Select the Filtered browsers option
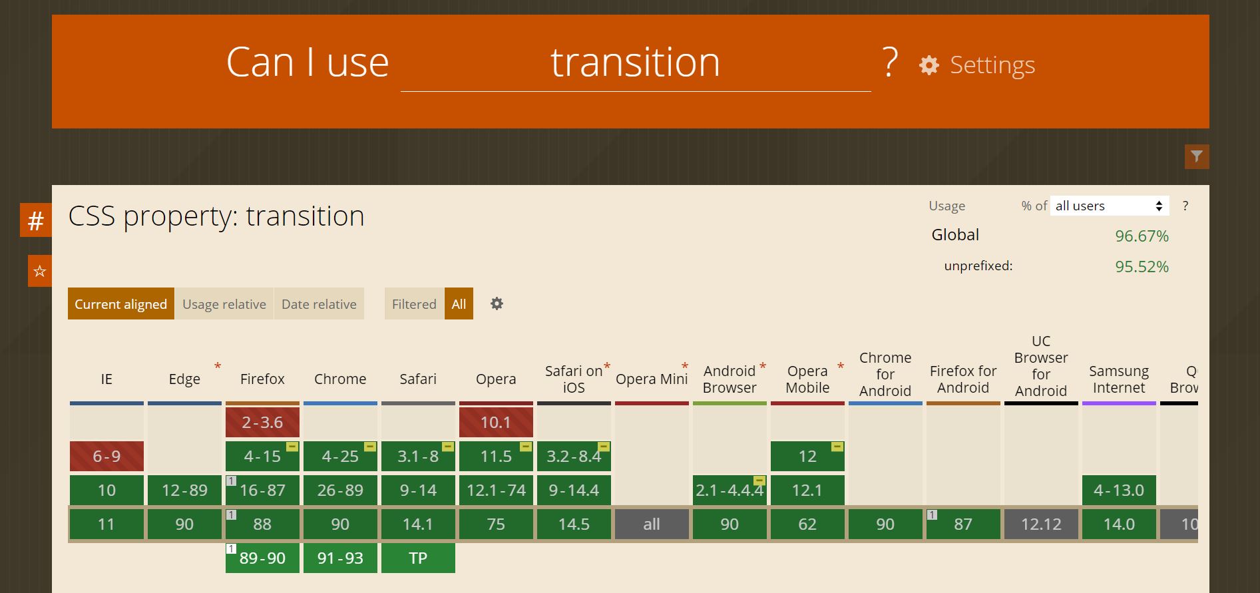Screen dimensions: 1260x593 [x=414, y=303]
